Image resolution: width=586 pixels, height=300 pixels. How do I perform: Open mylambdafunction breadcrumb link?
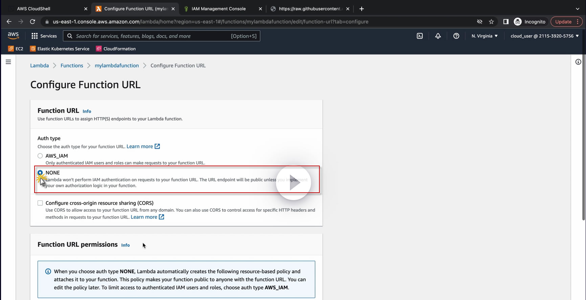click(117, 65)
